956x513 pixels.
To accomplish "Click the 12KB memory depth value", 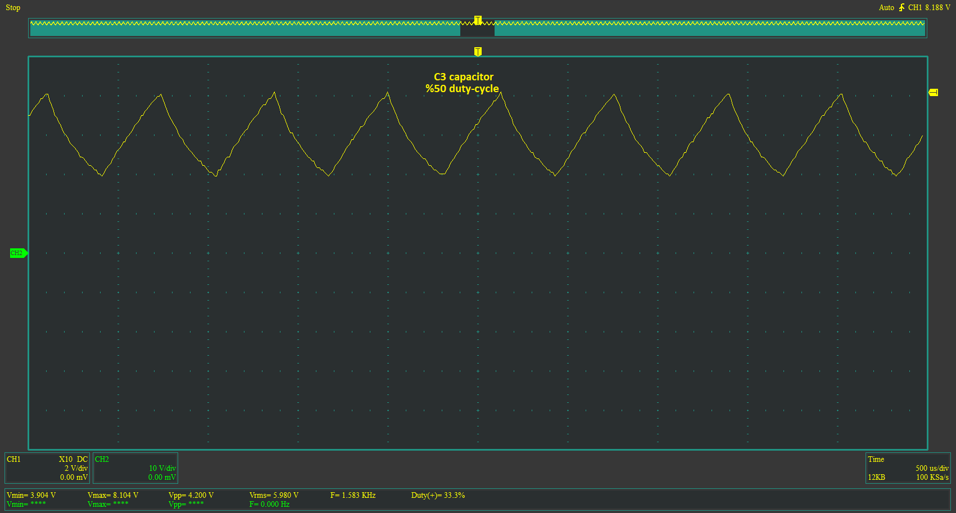I will pos(876,477).
